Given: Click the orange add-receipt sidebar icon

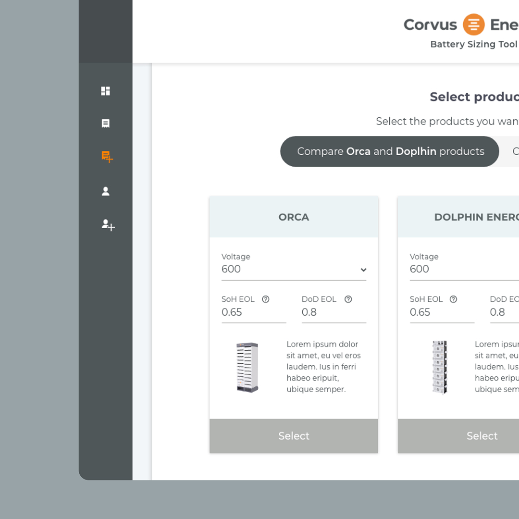Looking at the screenshot, I should (107, 157).
